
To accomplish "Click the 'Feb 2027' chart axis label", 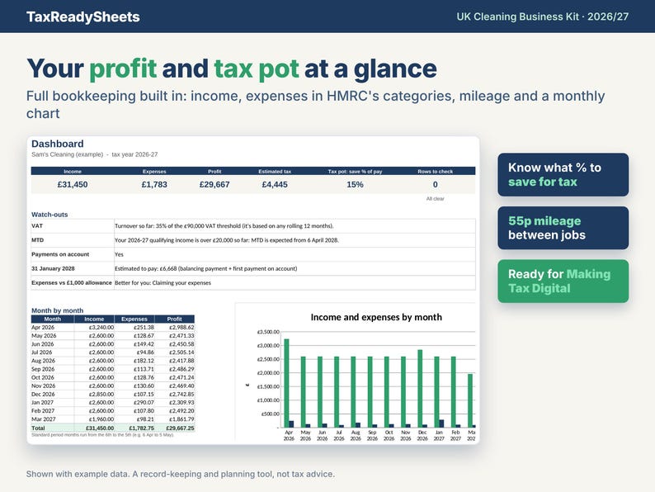I will coord(455,435).
